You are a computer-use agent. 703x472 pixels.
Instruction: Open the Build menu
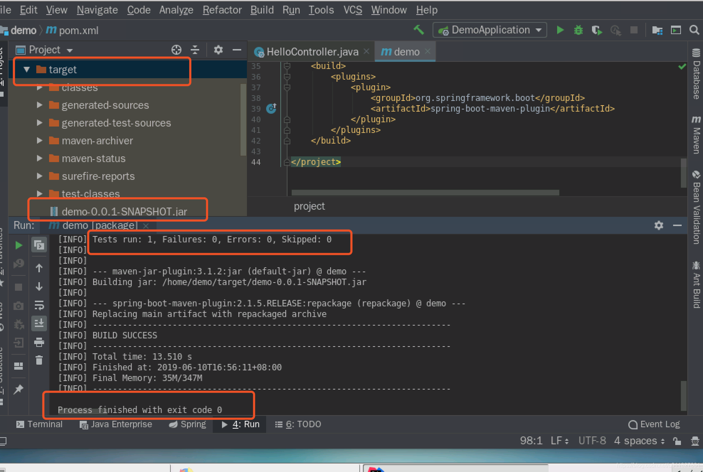[262, 10]
